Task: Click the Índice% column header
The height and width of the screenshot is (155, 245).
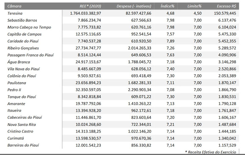Action: point(167,6)
